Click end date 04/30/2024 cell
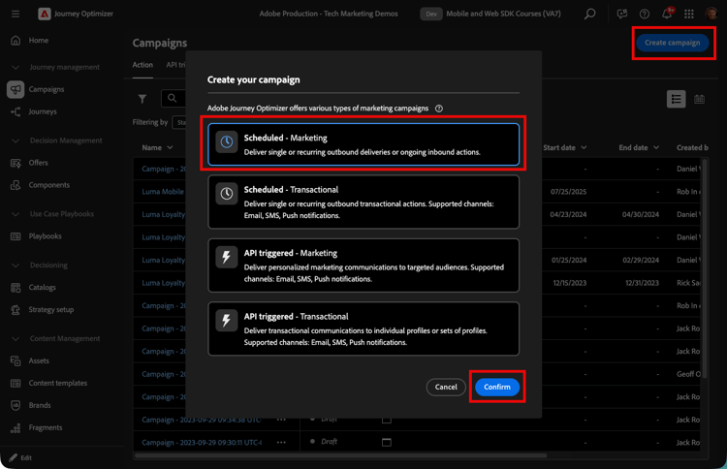Image resolution: width=727 pixels, height=469 pixels. tap(641, 214)
